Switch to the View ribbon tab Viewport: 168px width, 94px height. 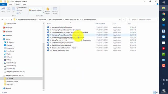click(24, 4)
